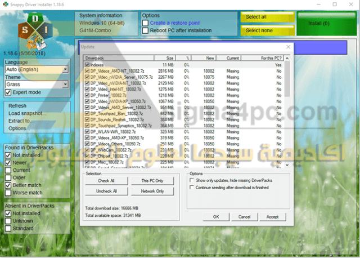Select the DP_Videos_Others_18050.7z row text
The image size is (360, 258).
point(115,144)
